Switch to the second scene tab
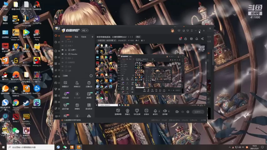This screenshot has width=267, height=150. click(76, 37)
